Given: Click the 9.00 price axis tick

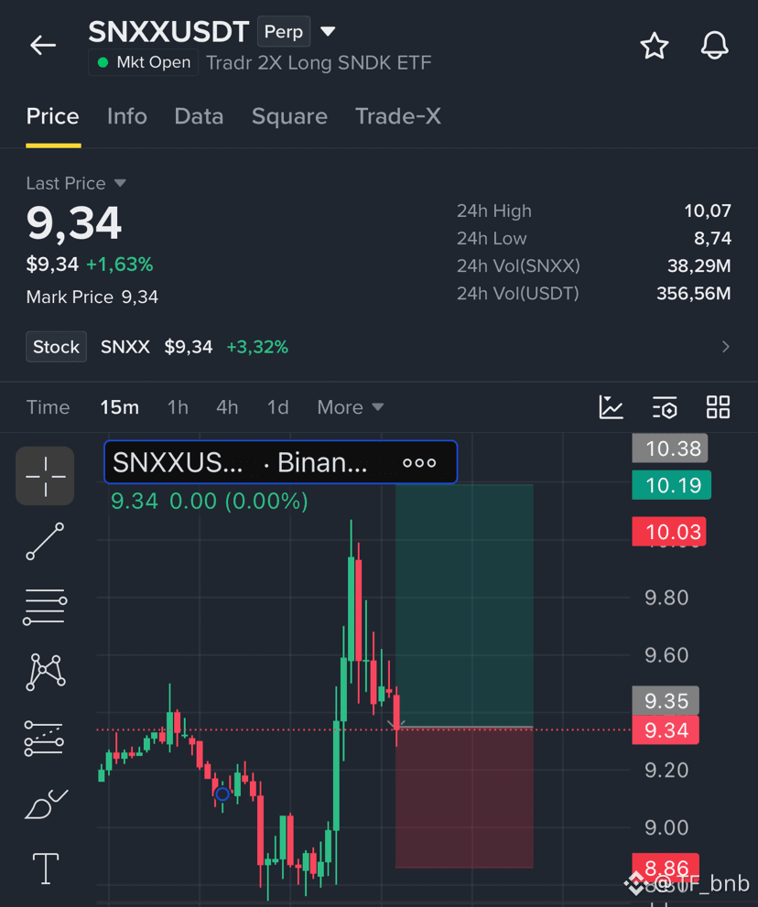Looking at the screenshot, I should [x=666, y=827].
